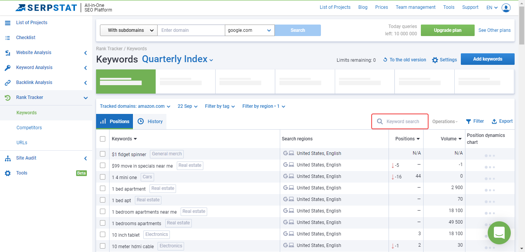Open the Prices link in top navigation
The width and height of the screenshot is (525, 252).
pos(382,7)
